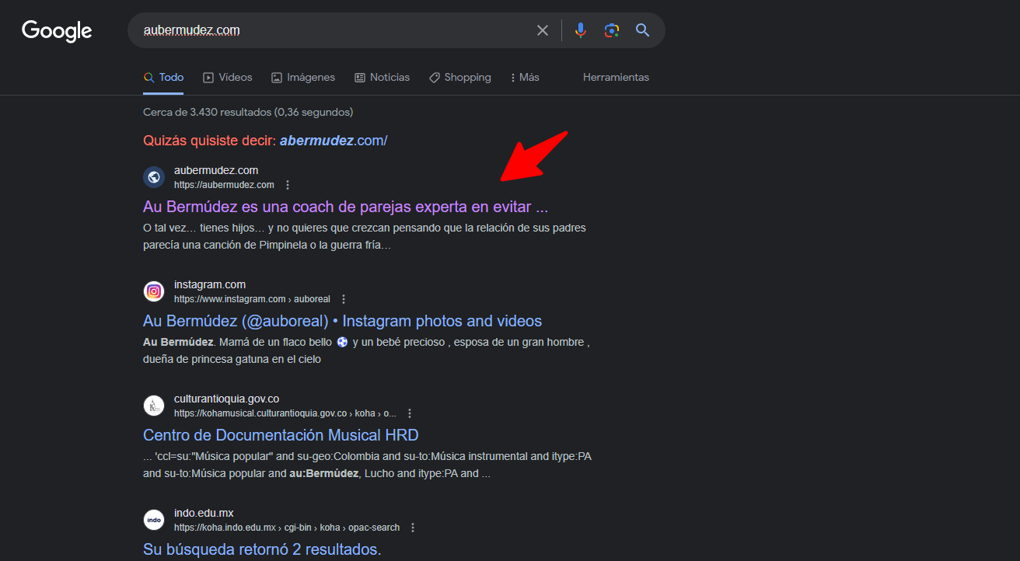Image resolution: width=1020 pixels, height=561 pixels.
Task: Select the Todo tab
Action: point(164,78)
